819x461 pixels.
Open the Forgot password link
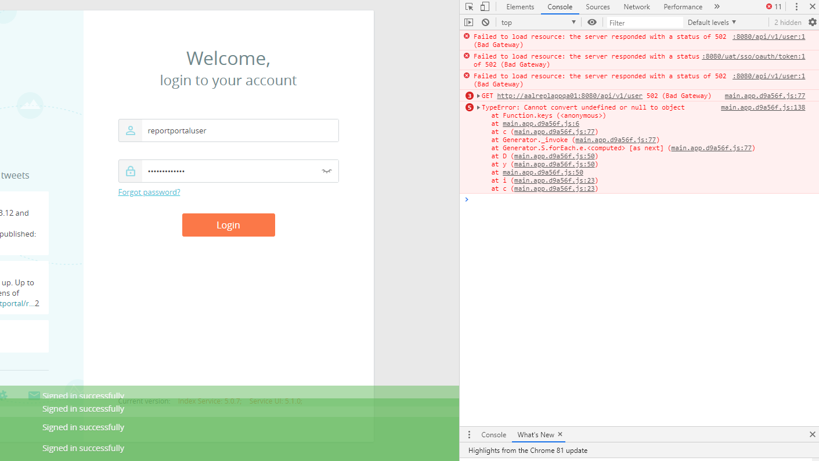click(149, 192)
